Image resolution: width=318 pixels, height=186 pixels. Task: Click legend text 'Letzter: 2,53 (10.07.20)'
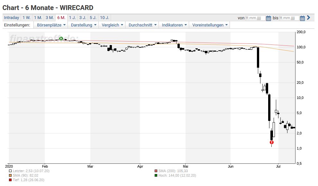click(x=31, y=171)
